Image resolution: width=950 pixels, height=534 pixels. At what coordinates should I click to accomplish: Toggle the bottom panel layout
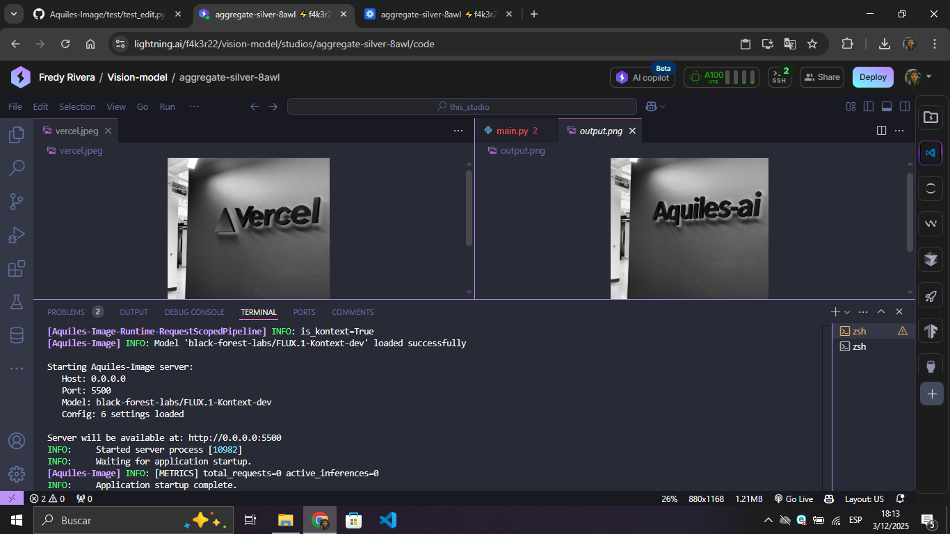coord(887,106)
